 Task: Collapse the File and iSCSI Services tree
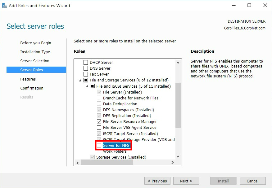pyautogui.click(x=87, y=86)
